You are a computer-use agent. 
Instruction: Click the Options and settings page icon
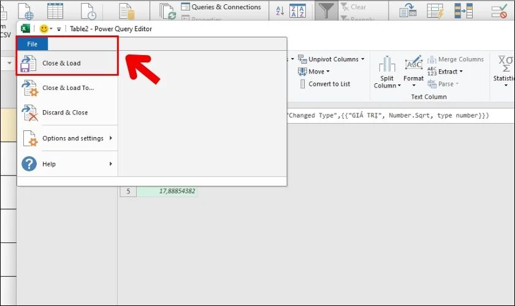[29, 138]
